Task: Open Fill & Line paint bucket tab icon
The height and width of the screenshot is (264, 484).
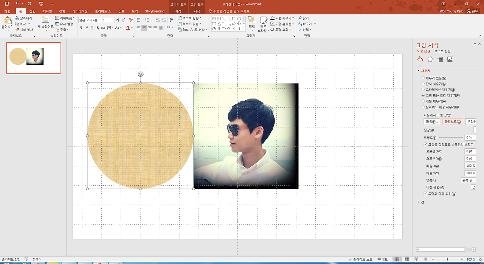Action: coord(420,59)
